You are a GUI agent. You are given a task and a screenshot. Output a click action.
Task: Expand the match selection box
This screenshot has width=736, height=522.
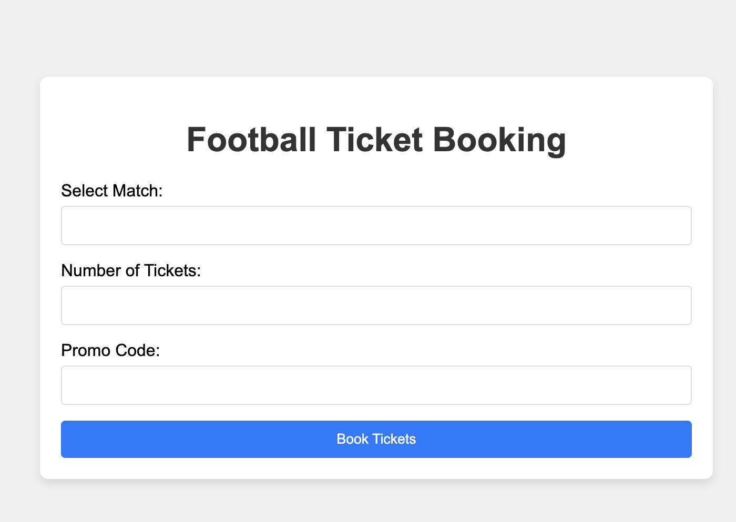(376, 225)
